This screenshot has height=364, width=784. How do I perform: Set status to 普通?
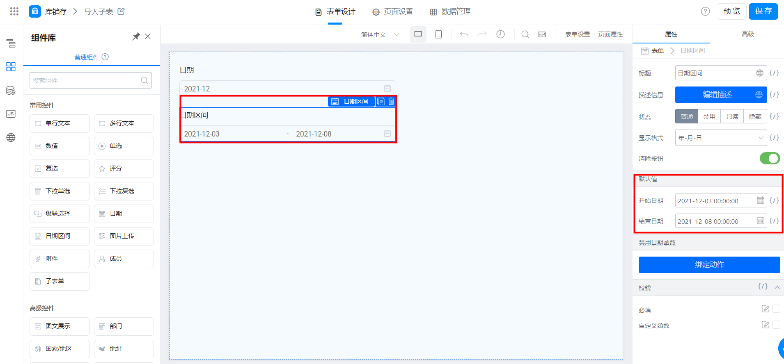pyautogui.click(x=687, y=116)
